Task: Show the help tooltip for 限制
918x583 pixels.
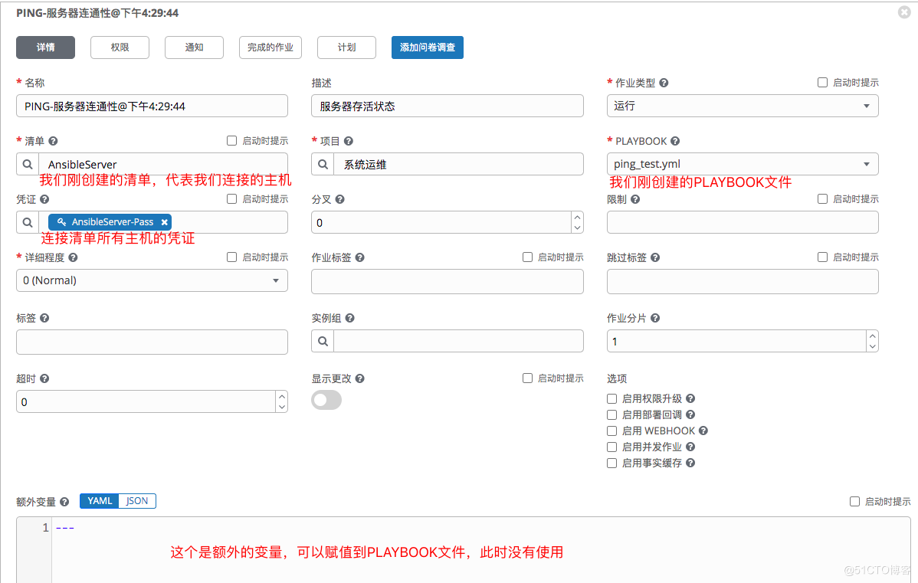Action: click(x=635, y=199)
